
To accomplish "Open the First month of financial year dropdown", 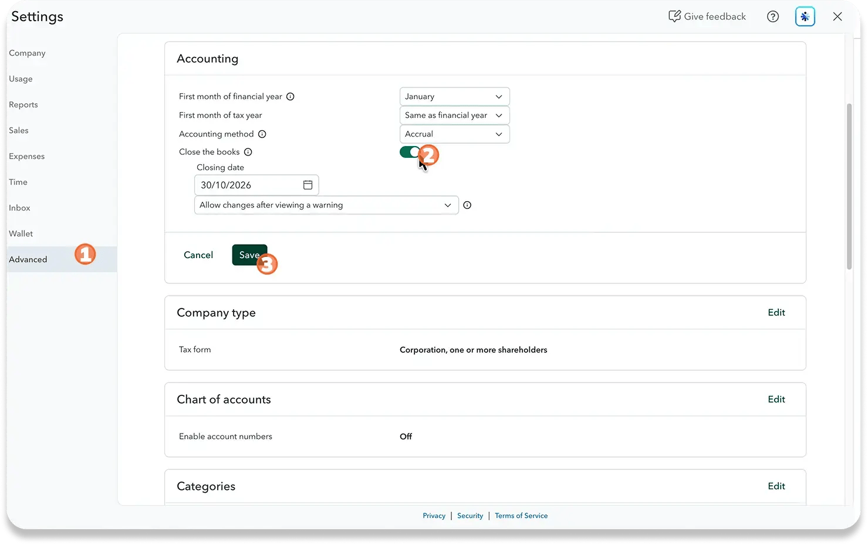I will tap(455, 96).
